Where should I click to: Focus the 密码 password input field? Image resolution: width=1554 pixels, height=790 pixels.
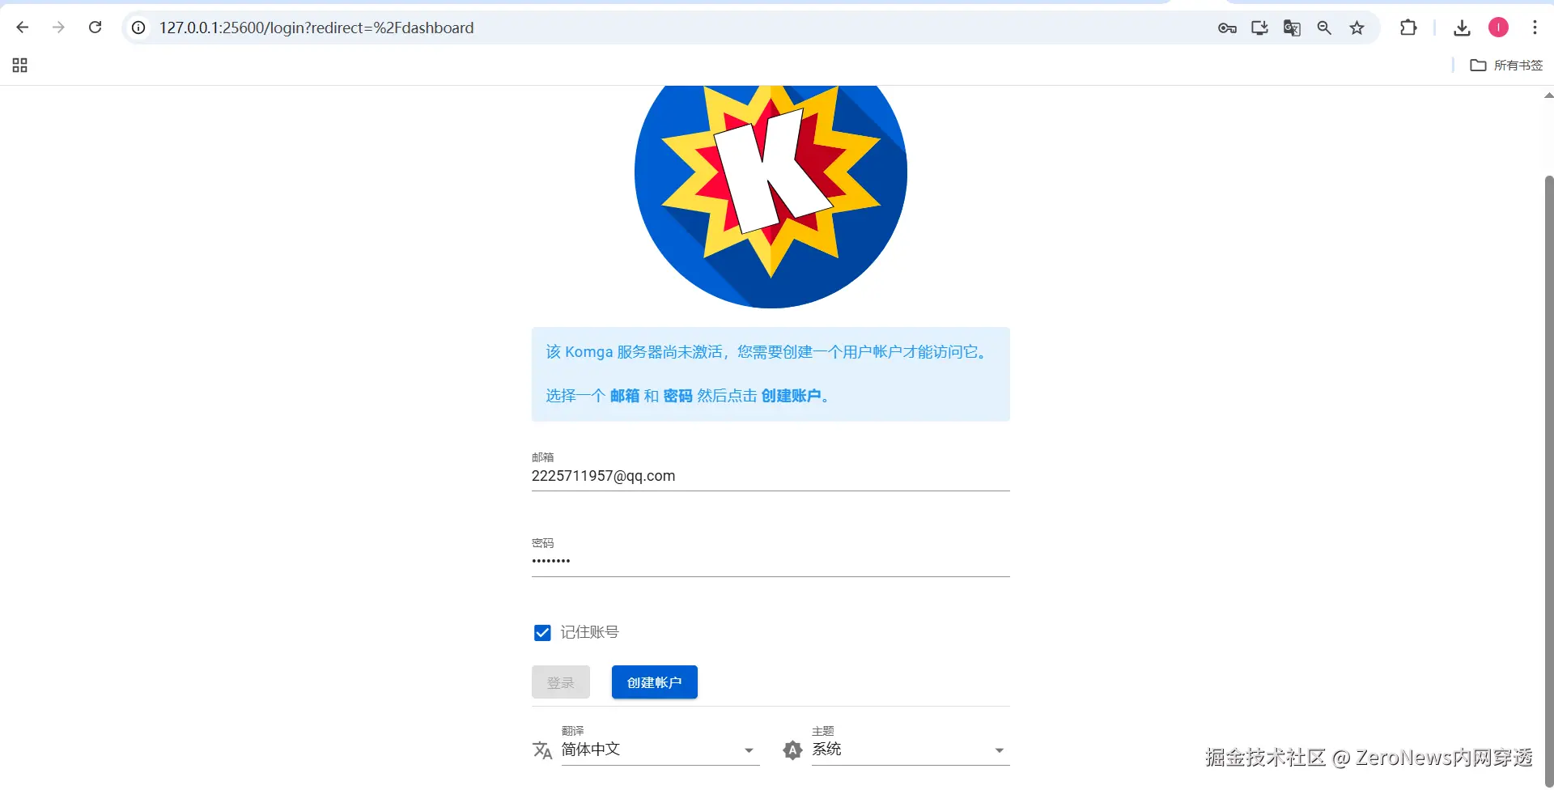click(x=771, y=561)
